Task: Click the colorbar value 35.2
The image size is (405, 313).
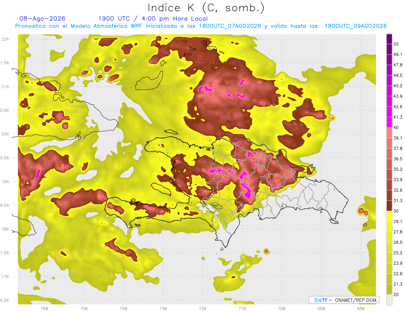Action: point(398,169)
